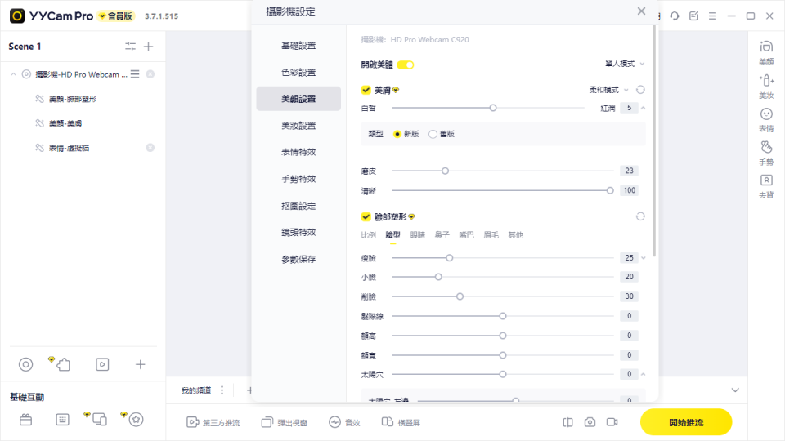Switch to the 眼睛 tab
785x441 pixels.
(x=417, y=235)
